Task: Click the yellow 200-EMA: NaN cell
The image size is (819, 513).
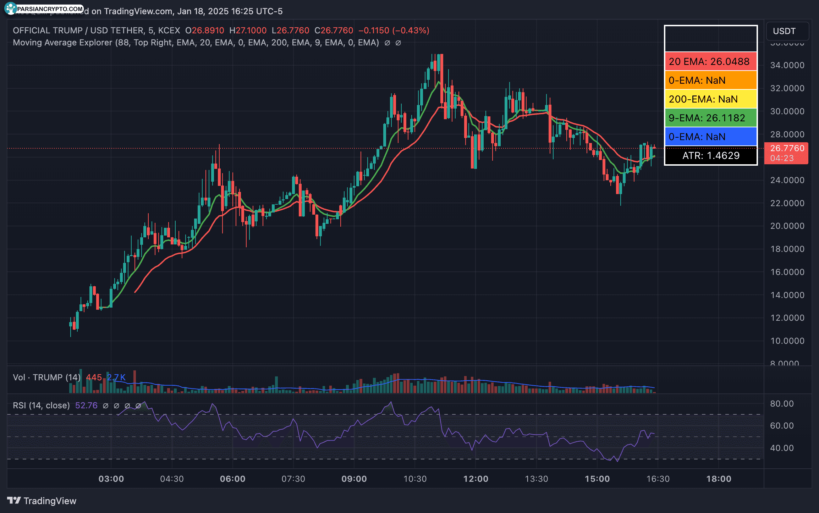Action: (711, 99)
